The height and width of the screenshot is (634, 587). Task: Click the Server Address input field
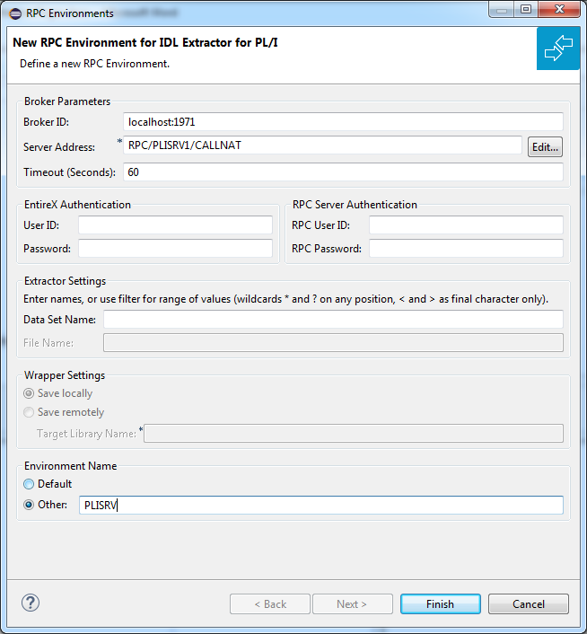(x=322, y=145)
